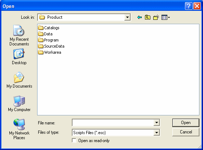Go back with the cyan arrow icon
203x150 pixels.
point(140,17)
